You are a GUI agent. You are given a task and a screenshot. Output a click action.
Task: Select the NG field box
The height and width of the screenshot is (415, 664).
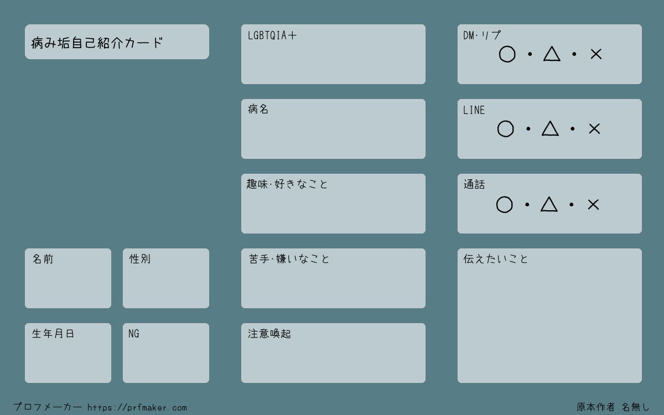click(166, 353)
